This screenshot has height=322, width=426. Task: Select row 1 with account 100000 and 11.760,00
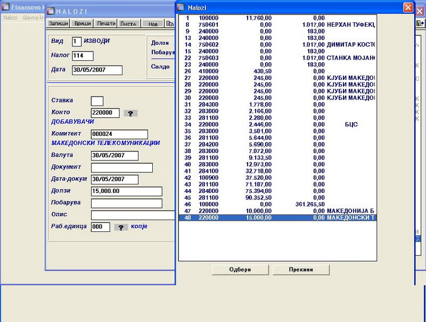[x=277, y=18]
